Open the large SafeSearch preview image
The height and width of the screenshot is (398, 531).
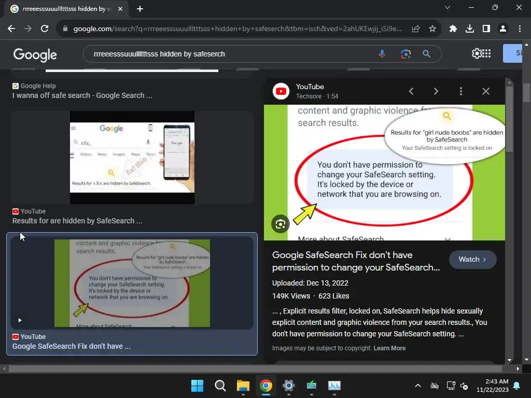coord(384,173)
